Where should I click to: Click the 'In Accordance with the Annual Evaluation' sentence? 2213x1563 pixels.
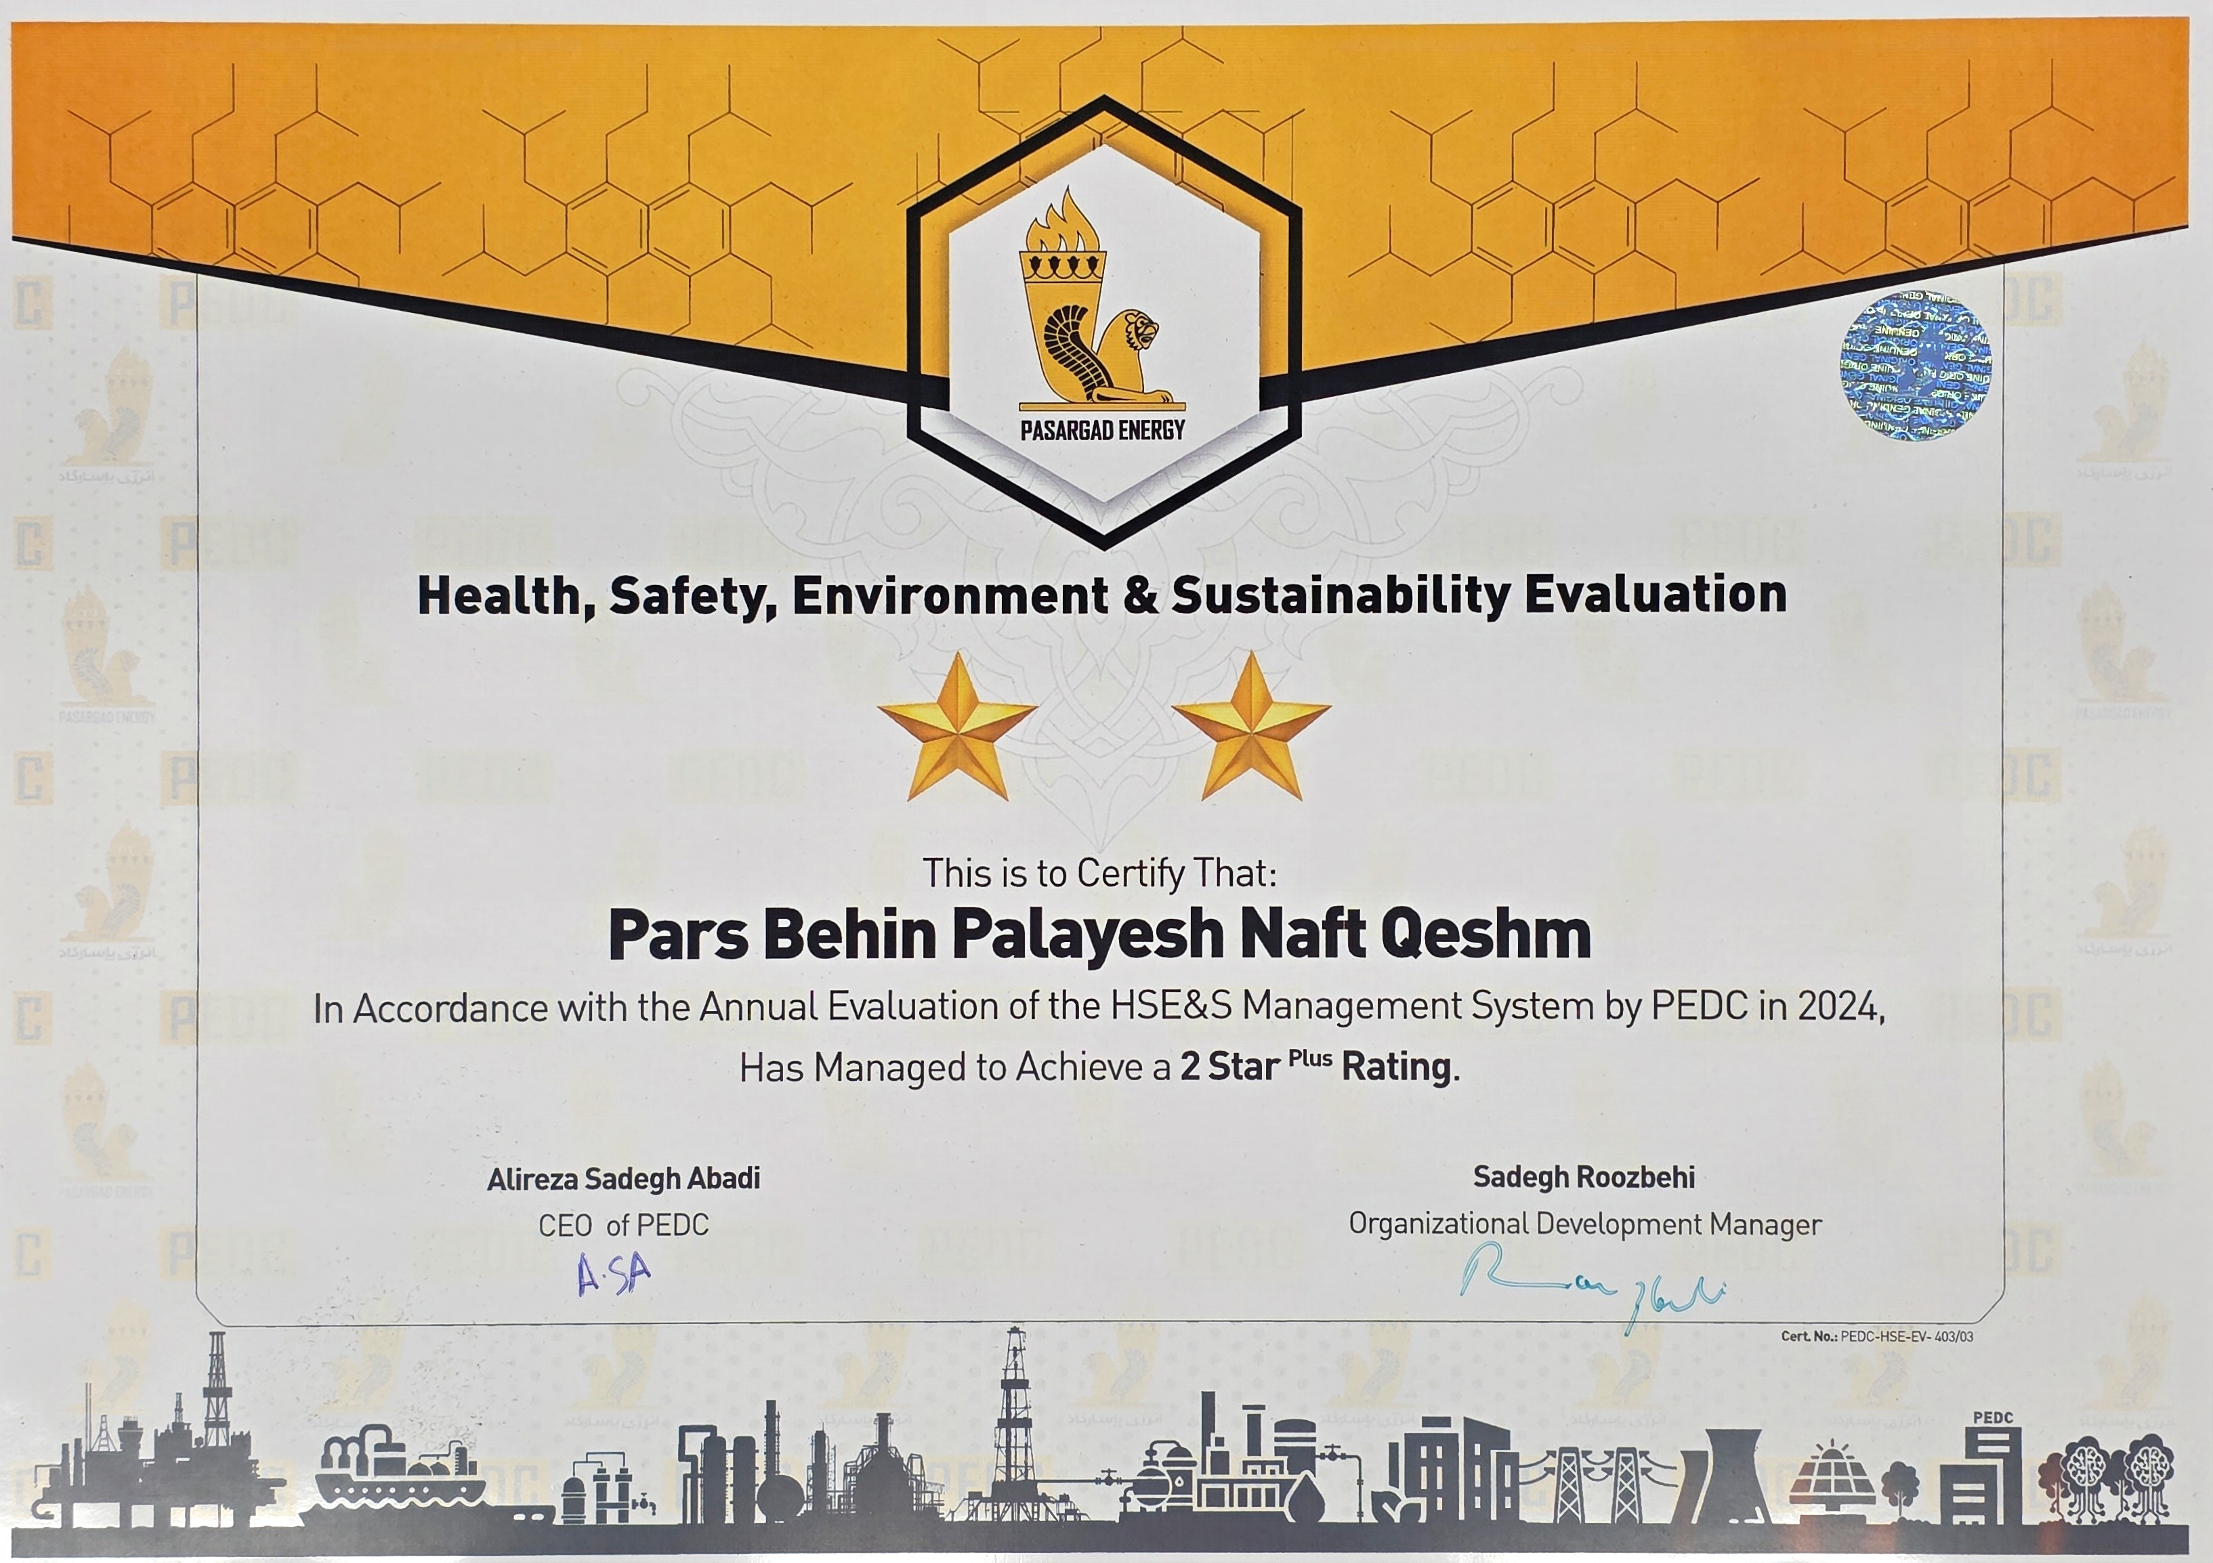tap(1100, 1007)
